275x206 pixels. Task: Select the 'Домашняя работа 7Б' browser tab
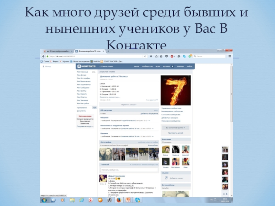pos(90,51)
